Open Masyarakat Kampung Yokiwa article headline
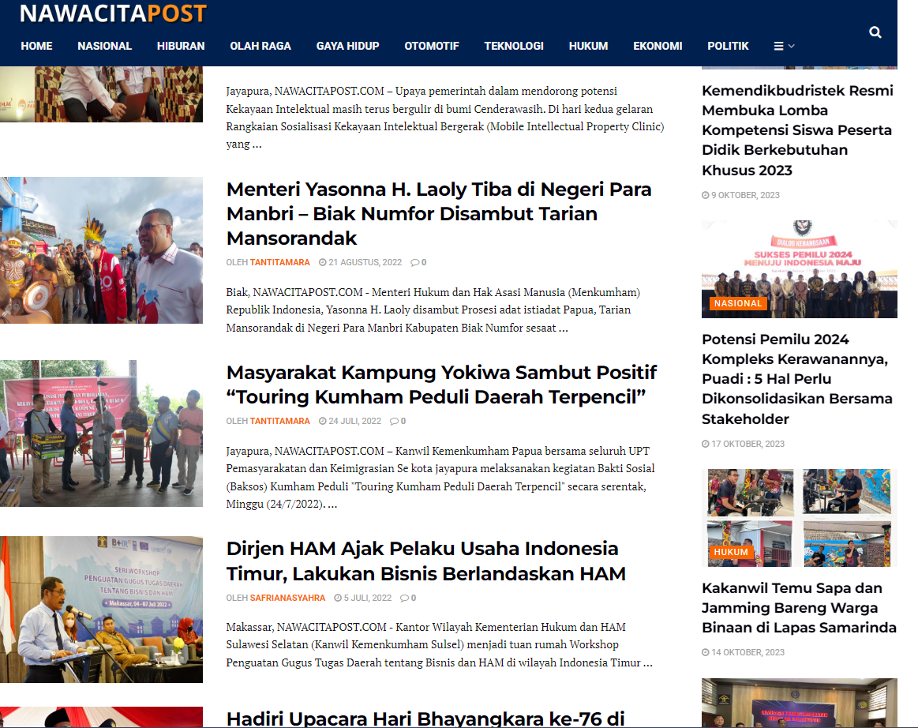918x728 pixels. 441,384
